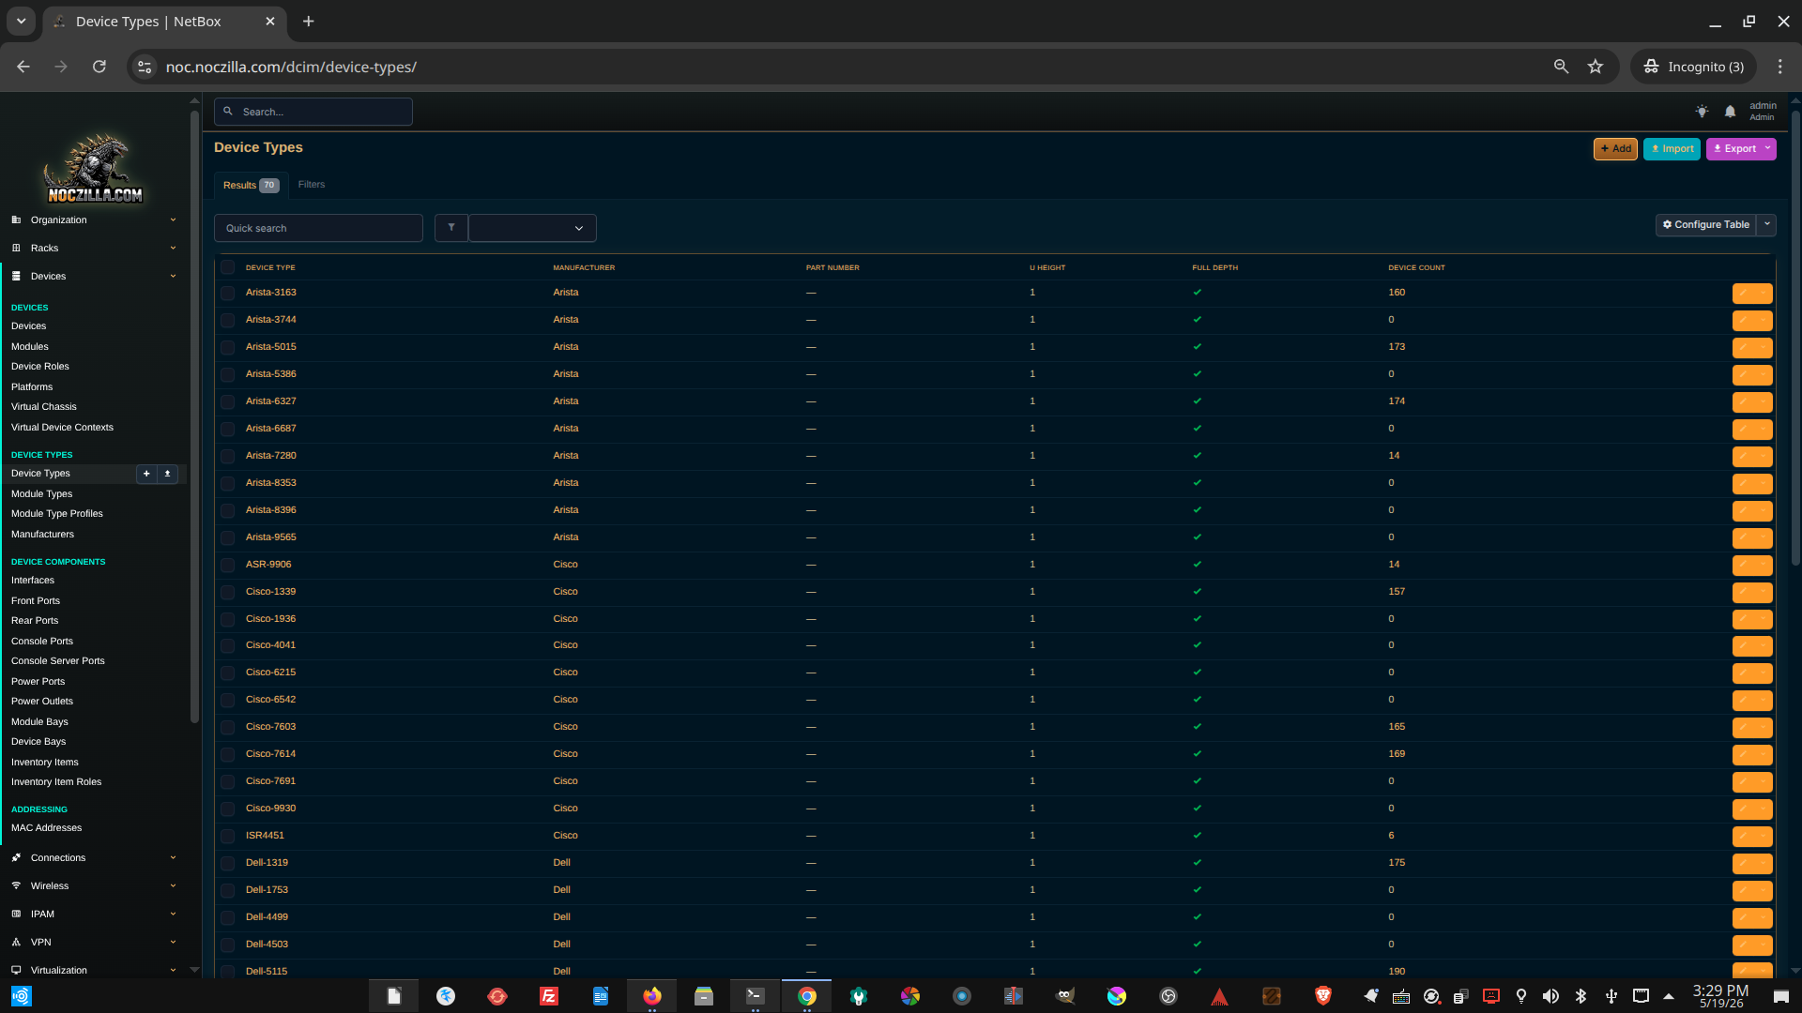The width and height of the screenshot is (1802, 1013).
Task: Click the site information icon in address bar
Action: (x=145, y=67)
